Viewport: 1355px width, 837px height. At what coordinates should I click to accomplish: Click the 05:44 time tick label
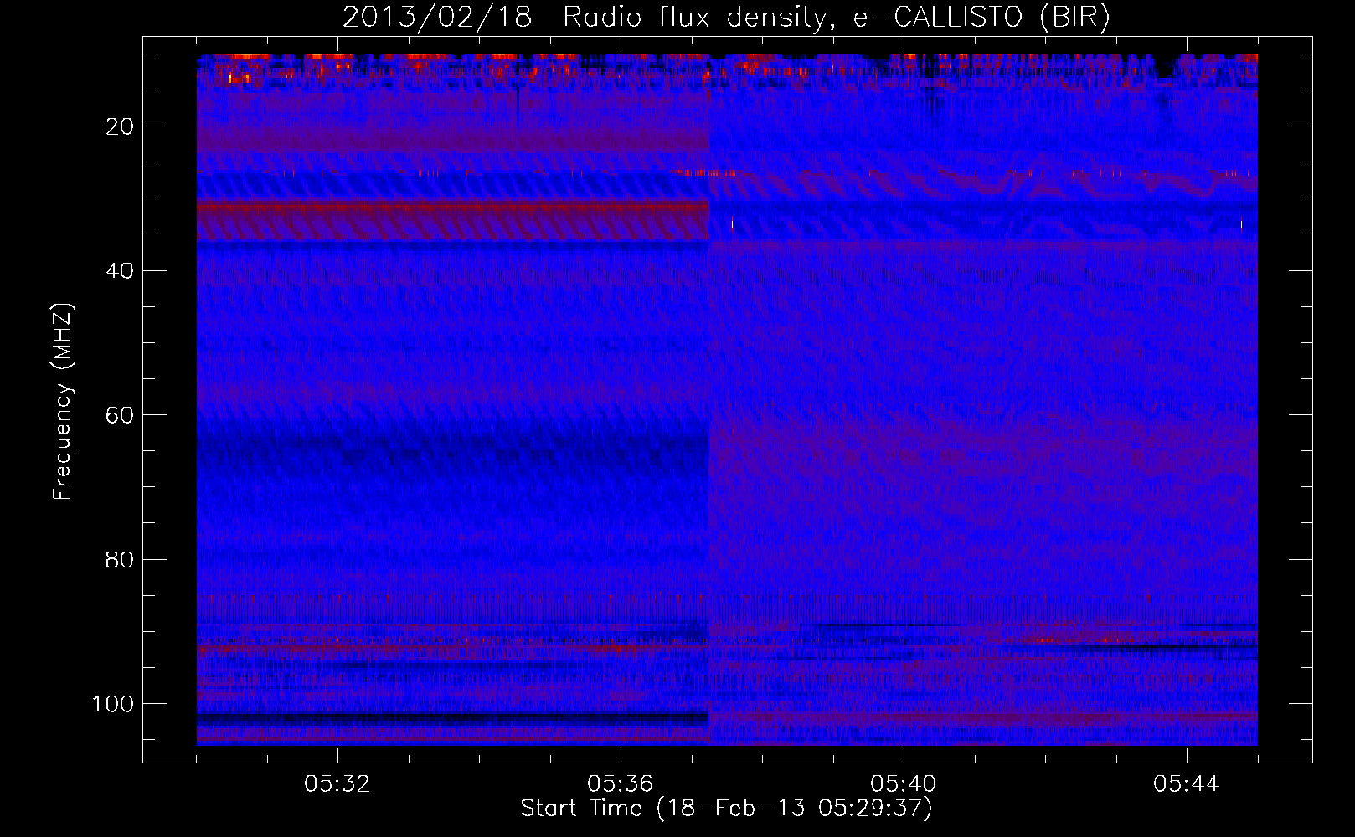pos(1187,784)
